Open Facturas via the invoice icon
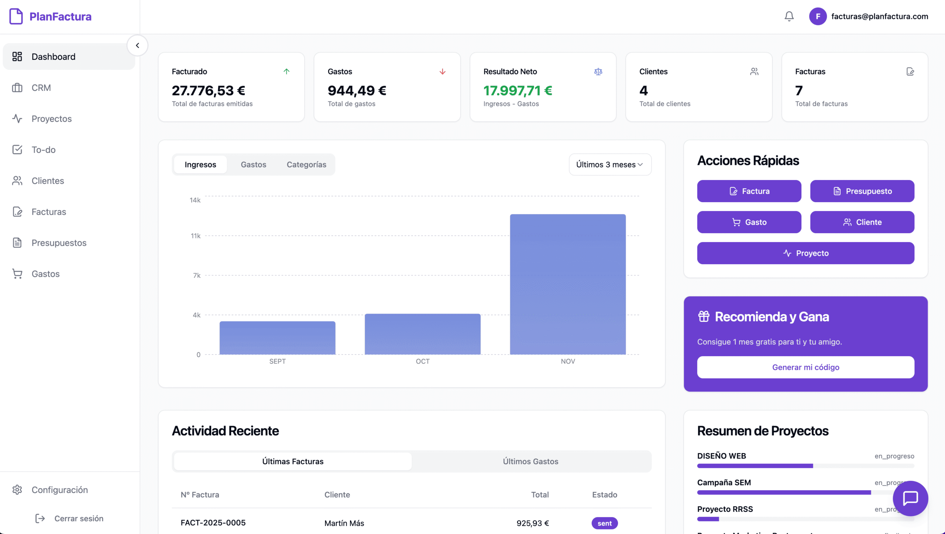 (x=17, y=211)
